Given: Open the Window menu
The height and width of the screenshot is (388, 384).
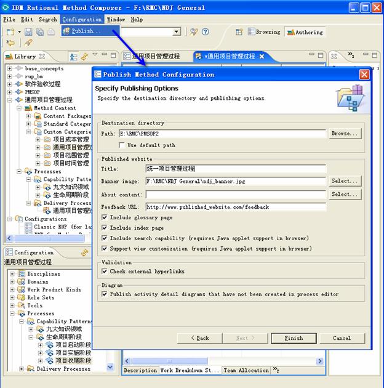Looking at the screenshot, I should coord(116,20).
